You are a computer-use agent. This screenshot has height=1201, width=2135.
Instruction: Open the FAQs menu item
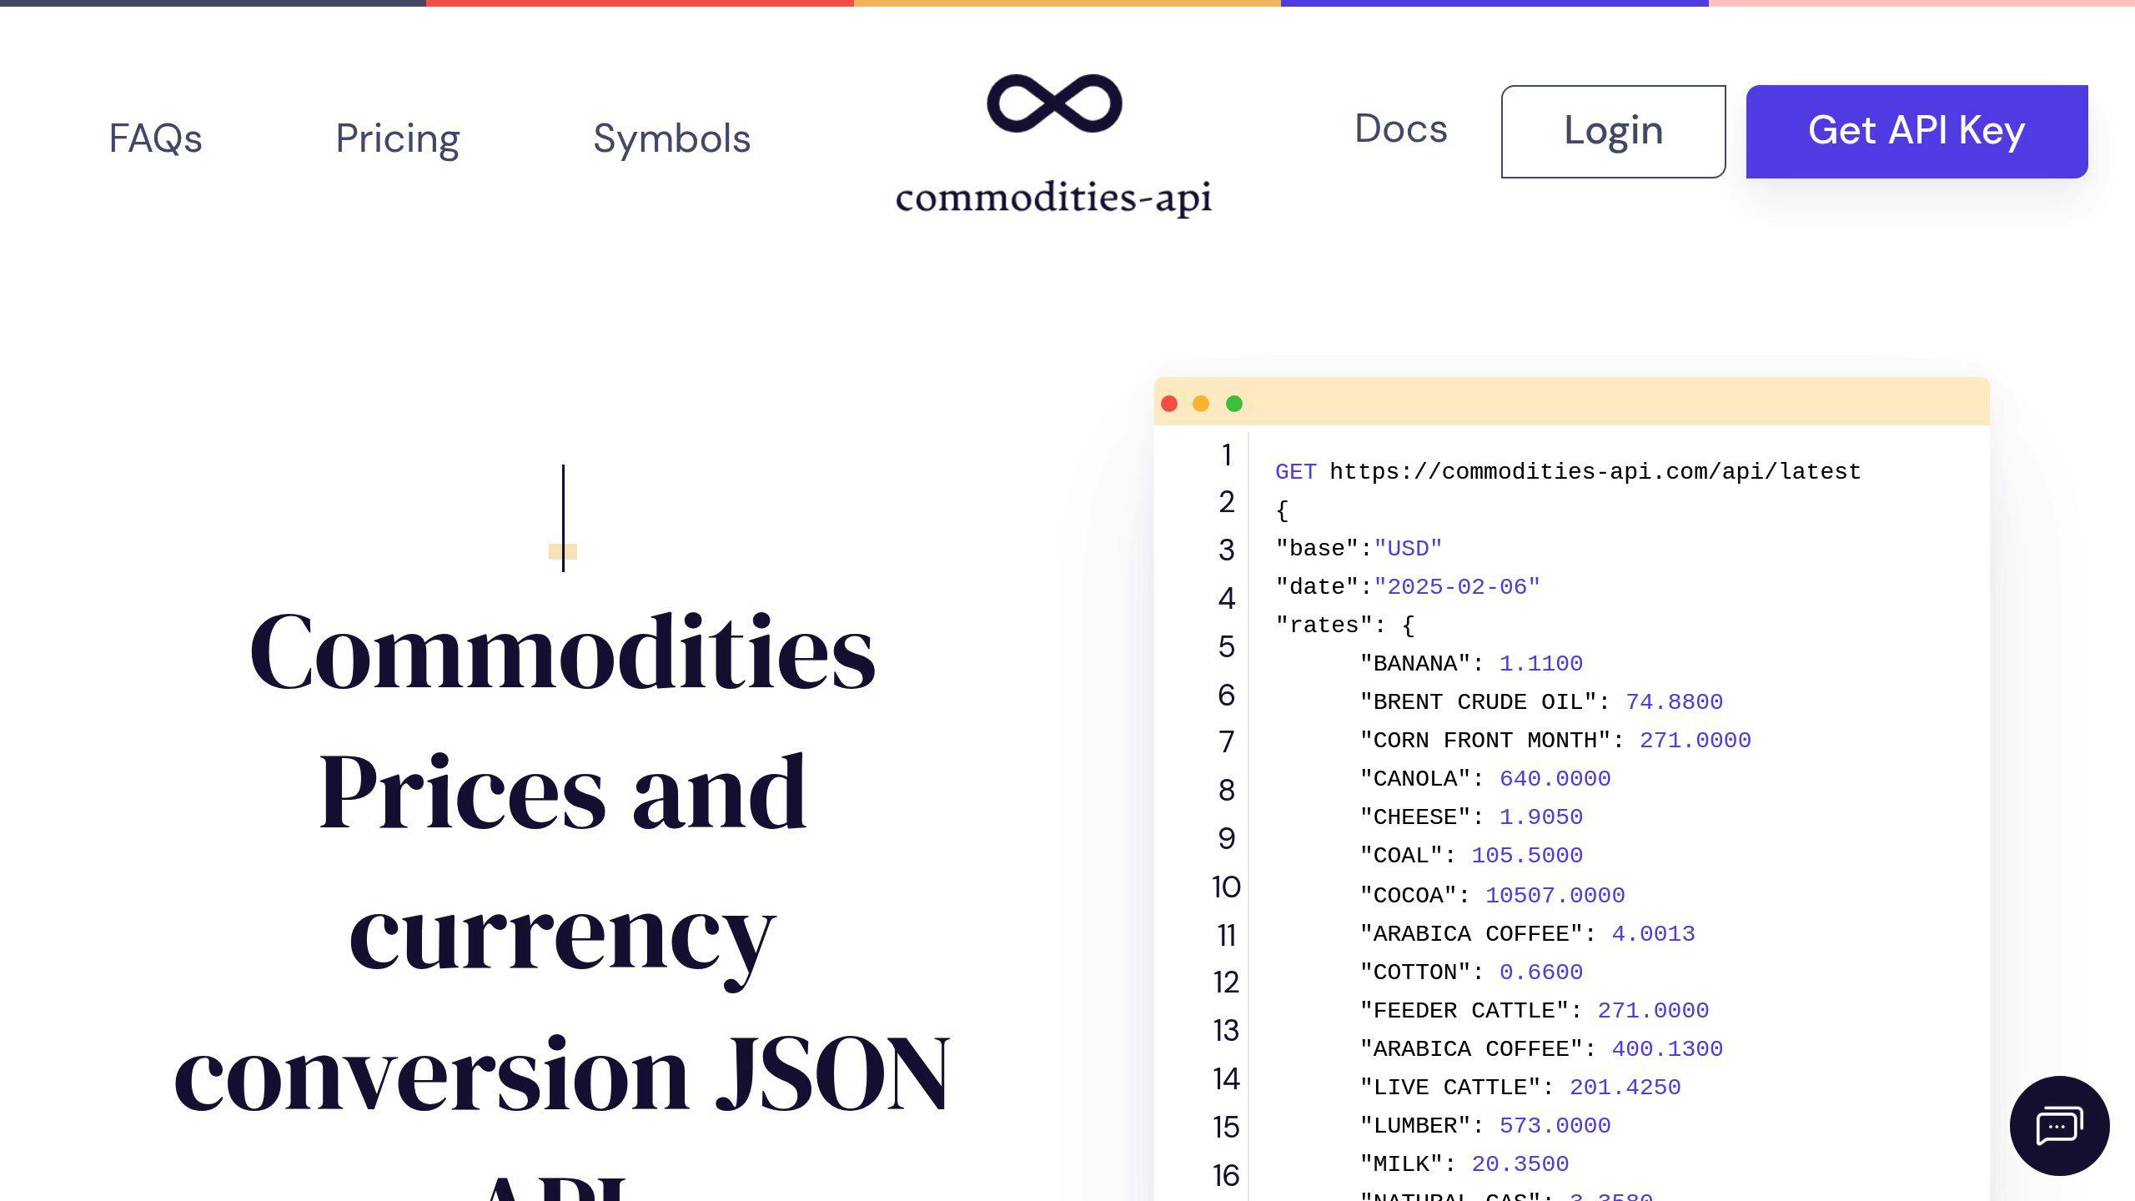(x=155, y=138)
